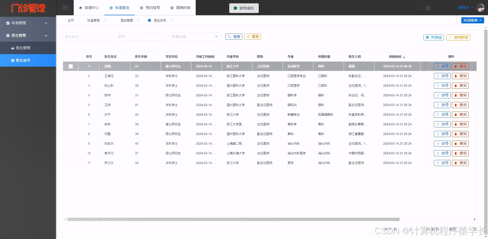This screenshot has width=488, height=239.
Task: Close the 医生放号 page tab
Action: point(172,20)
